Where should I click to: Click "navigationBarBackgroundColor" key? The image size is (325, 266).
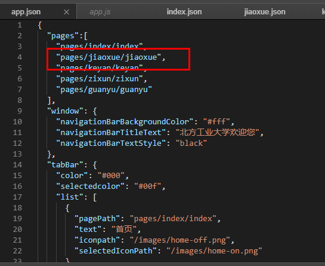point(125,122)
